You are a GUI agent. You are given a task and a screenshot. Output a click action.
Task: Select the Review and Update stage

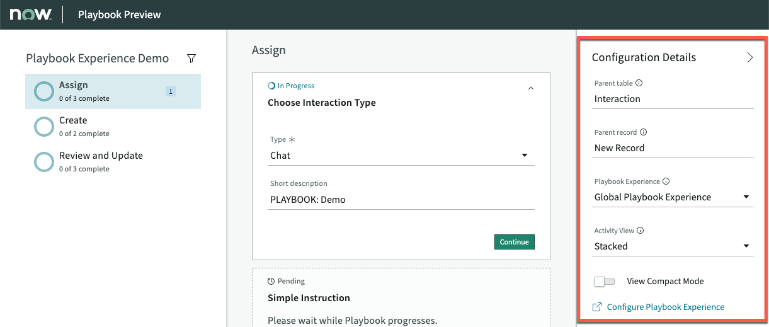[113, 162]
